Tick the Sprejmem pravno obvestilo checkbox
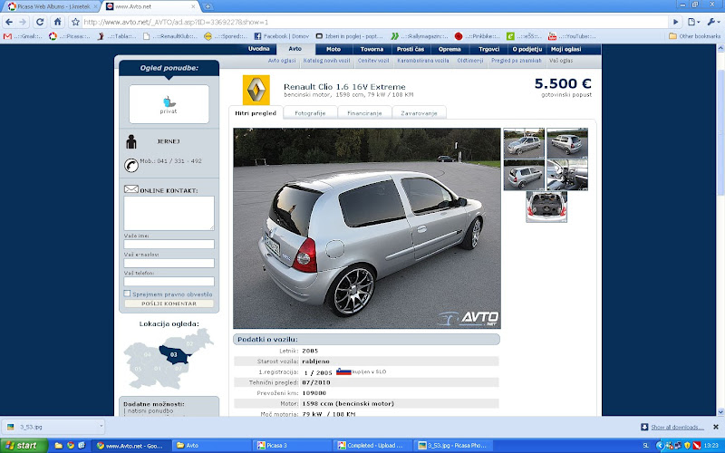Image resolution: width=725 pixels, height=453 pixels. click(x=127, y=294)
